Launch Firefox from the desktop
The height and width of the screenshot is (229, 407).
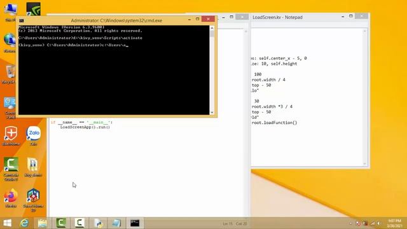(x=11, y=197)
